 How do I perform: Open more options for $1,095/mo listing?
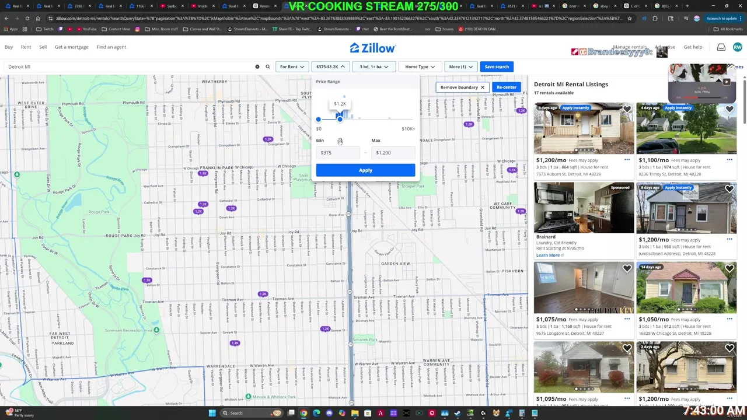pos(627,398)
